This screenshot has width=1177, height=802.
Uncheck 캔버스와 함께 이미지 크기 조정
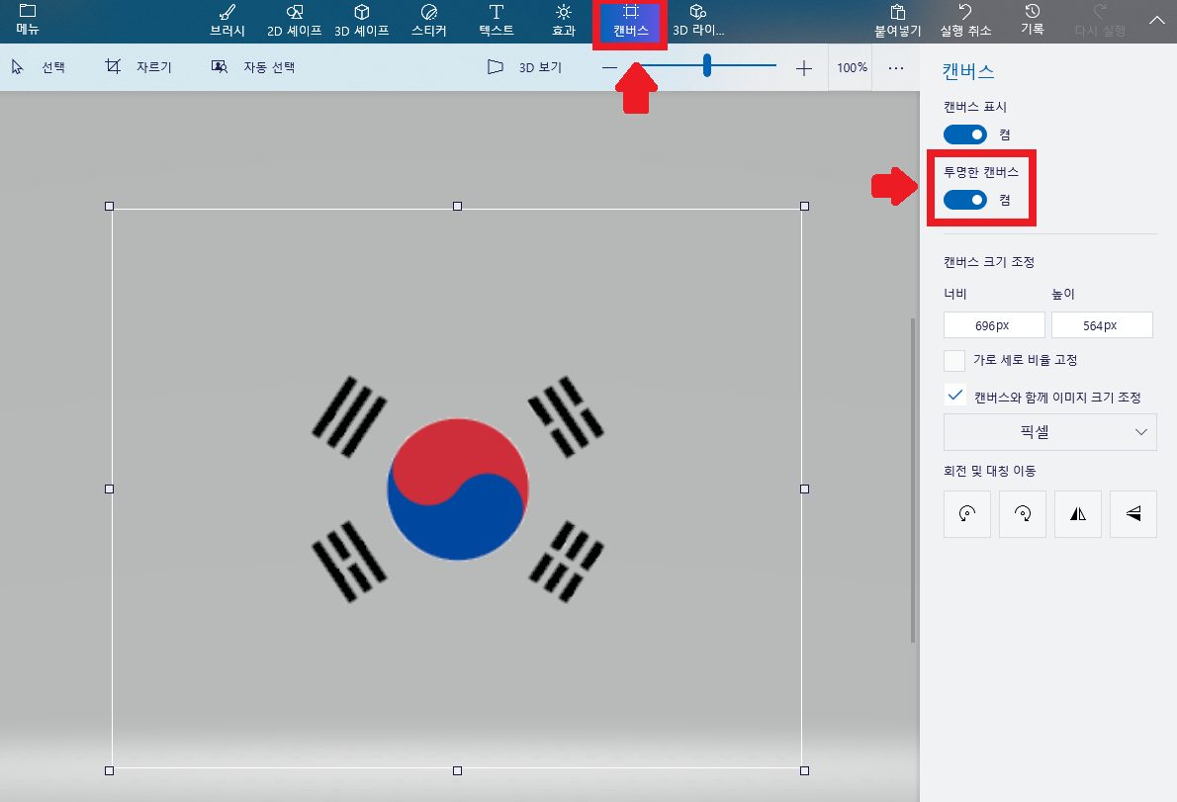click(954, 396)
